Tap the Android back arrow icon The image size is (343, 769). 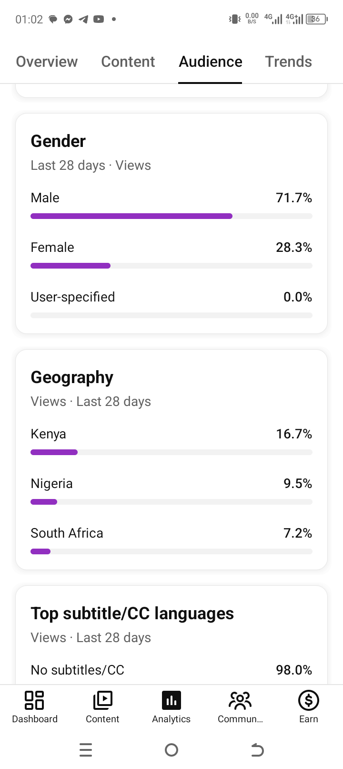coord(257,750)
